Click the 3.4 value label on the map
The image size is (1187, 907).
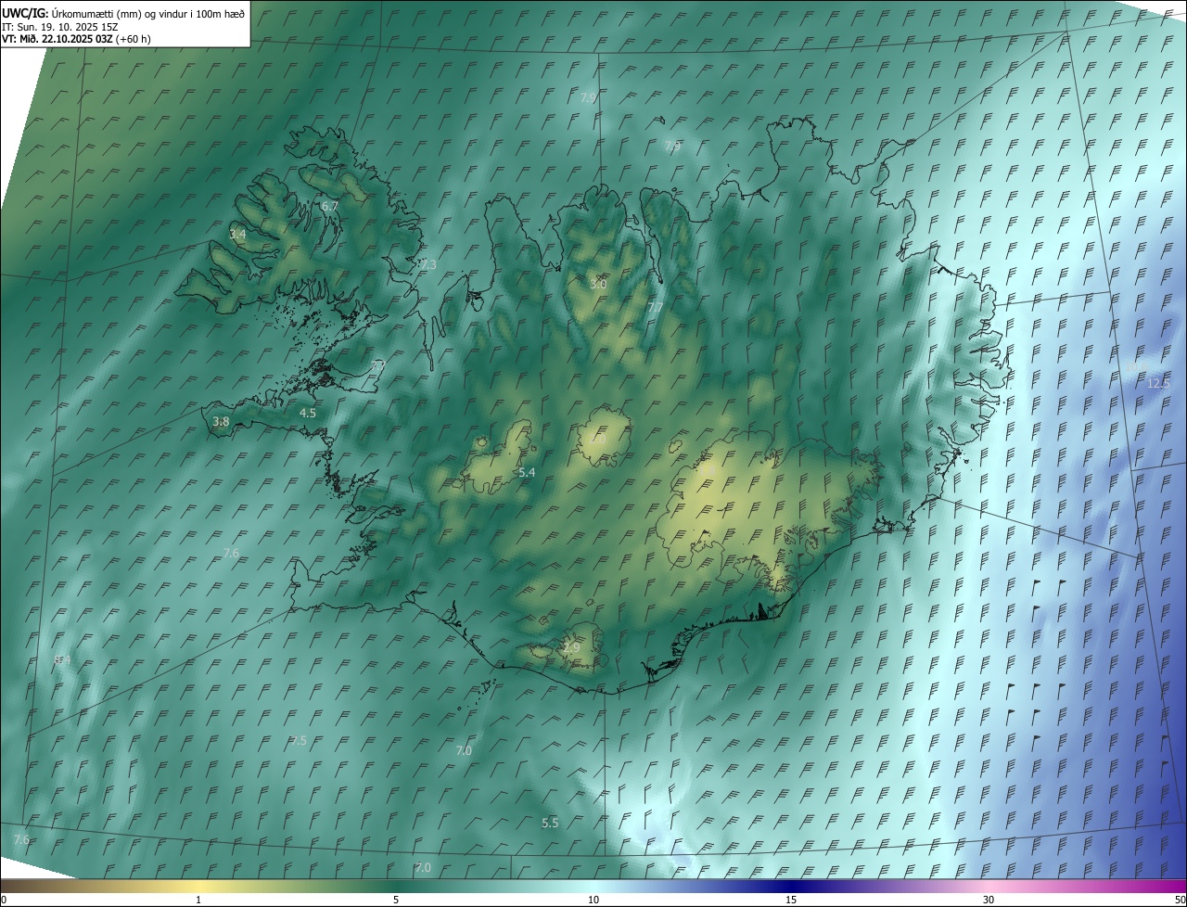click(x=238, y=235)
